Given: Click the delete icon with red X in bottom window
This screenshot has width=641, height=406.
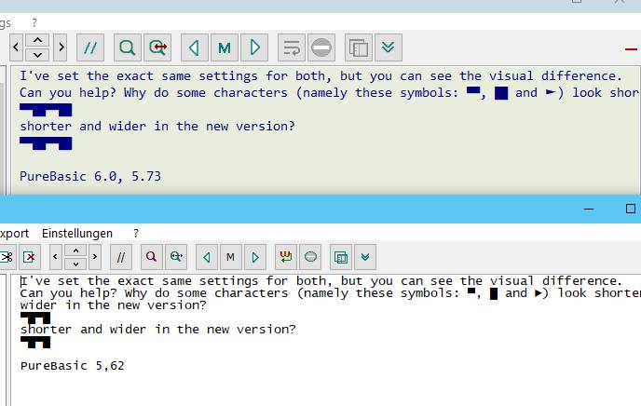Looking at the screenshot, I should tap(30, 257).
